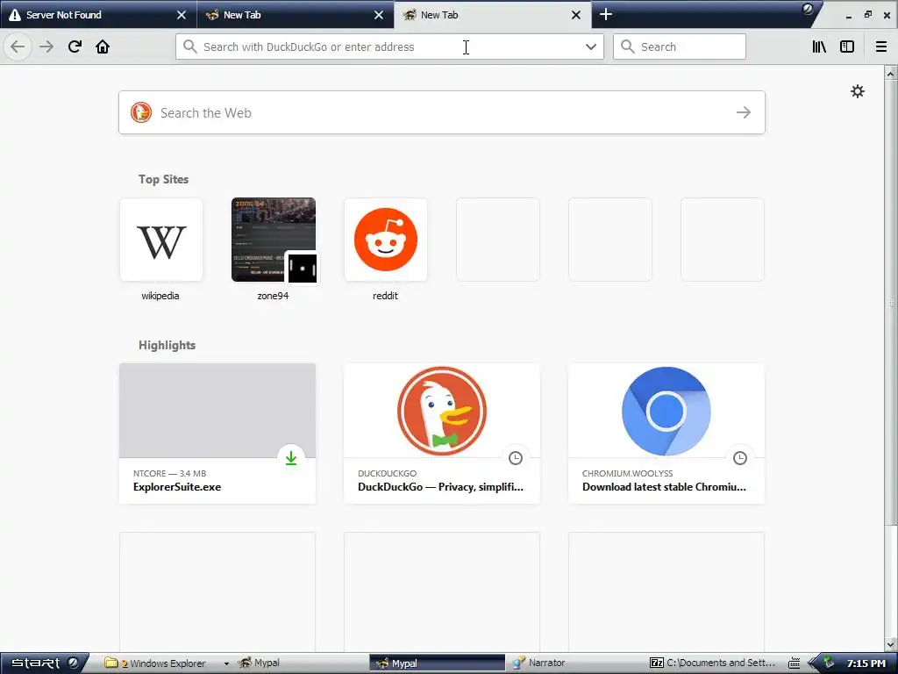Image resolution: width=898 pixels, height=674 pixels.
Task: Open the Library bookmarks icon
Action: click(819, 47)
